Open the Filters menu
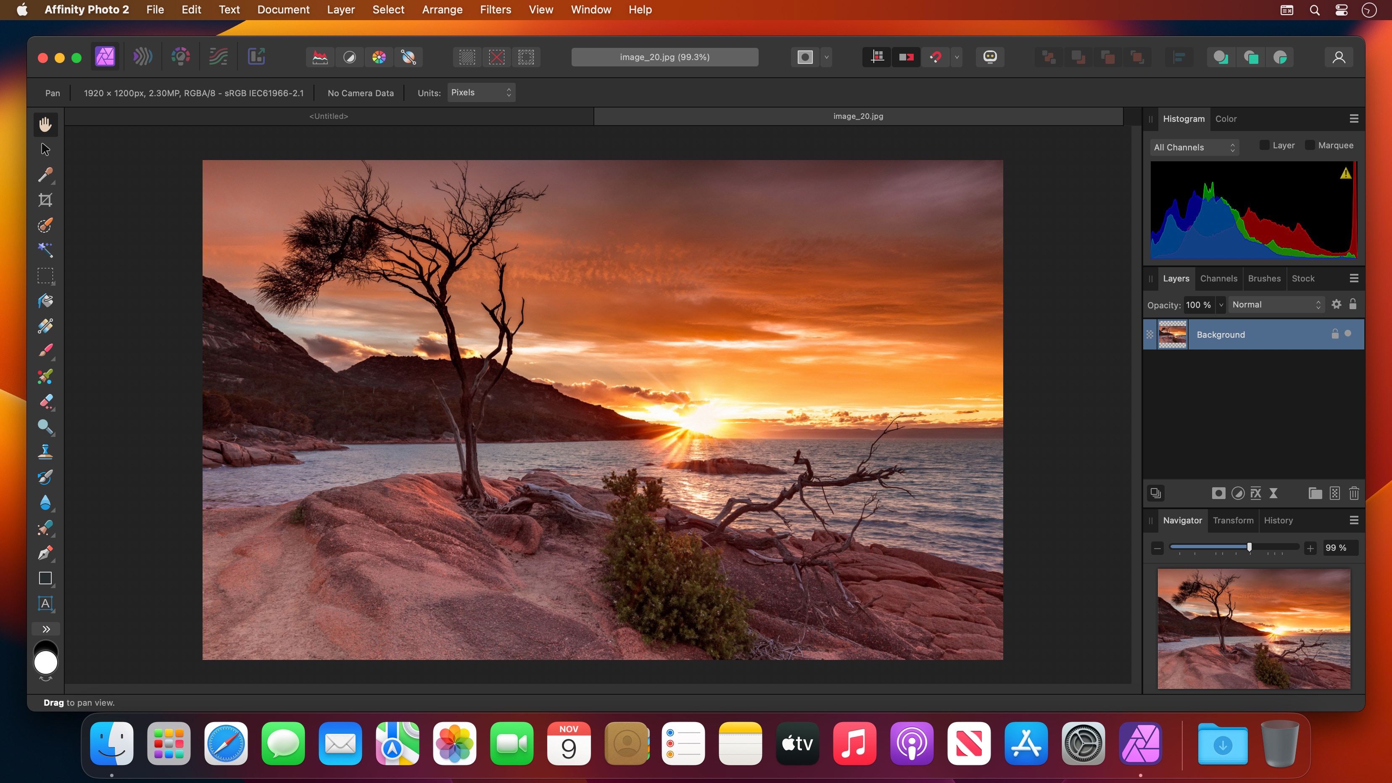Viewport: 1392px width, 783px height. pos(495,10)
